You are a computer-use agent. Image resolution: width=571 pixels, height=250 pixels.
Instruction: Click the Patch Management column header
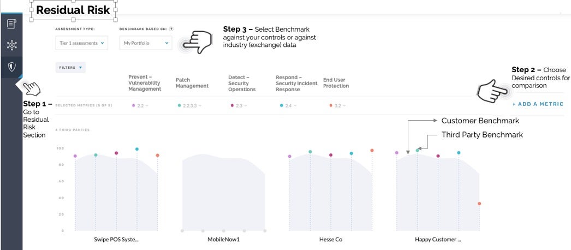tap(192, 83)
